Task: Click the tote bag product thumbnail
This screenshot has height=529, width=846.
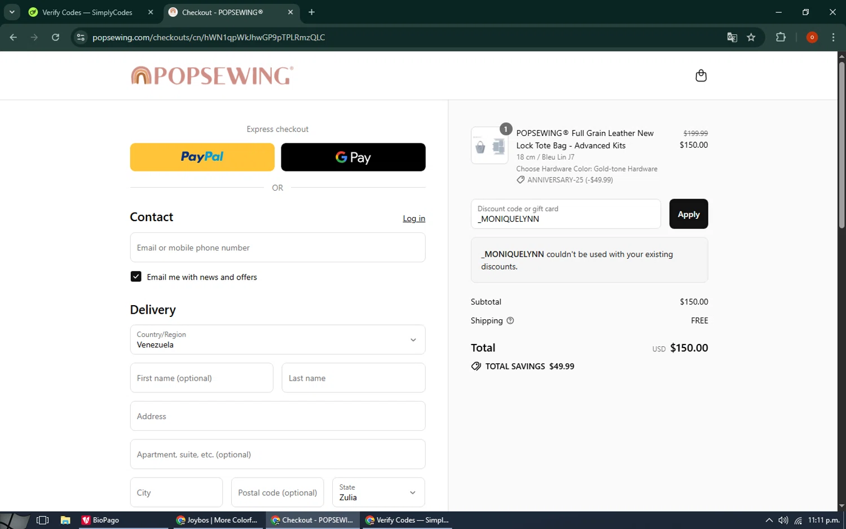Action: click(x=490, y=146)
